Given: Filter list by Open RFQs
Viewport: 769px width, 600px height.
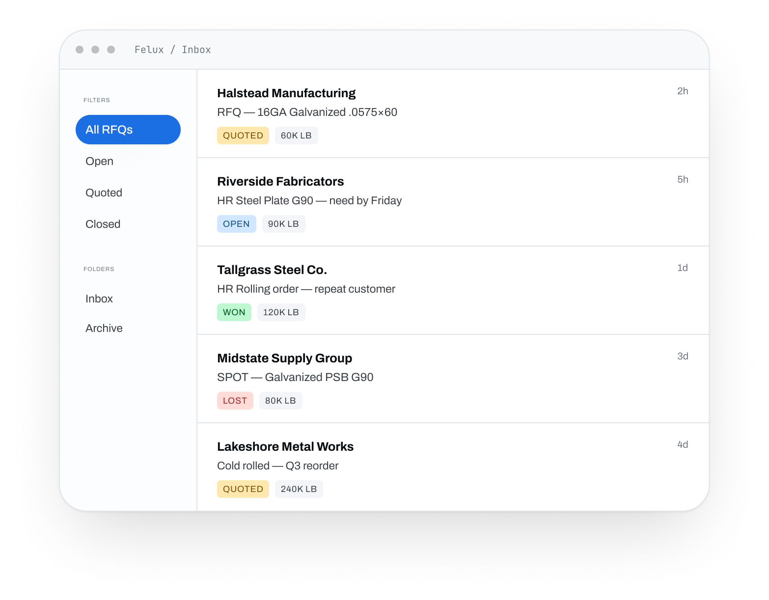Looking at the screenshot, I should 128,161.
